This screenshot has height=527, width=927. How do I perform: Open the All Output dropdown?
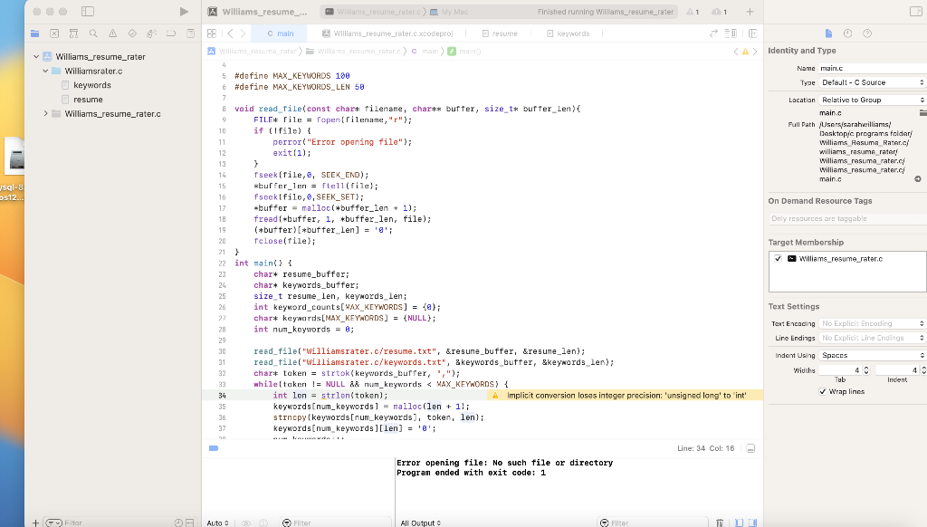coord(420,522)
